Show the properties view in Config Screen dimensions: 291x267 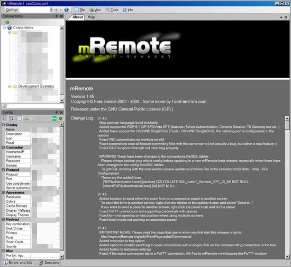(x=19, y=118)
